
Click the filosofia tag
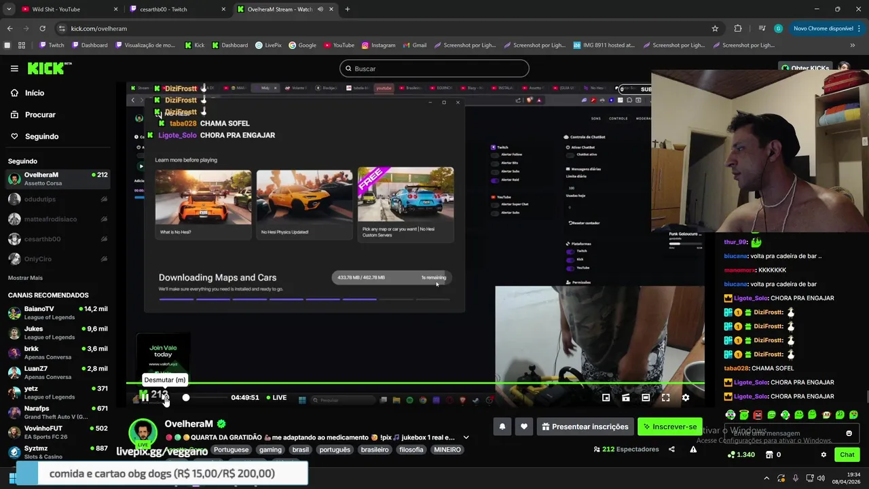coord(411,450)
